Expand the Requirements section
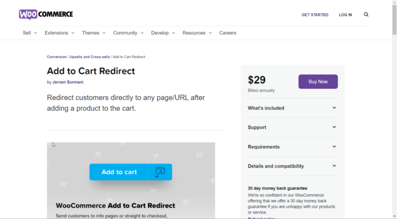397x219 pixels. pyautogui.click(x=293, y=147)
